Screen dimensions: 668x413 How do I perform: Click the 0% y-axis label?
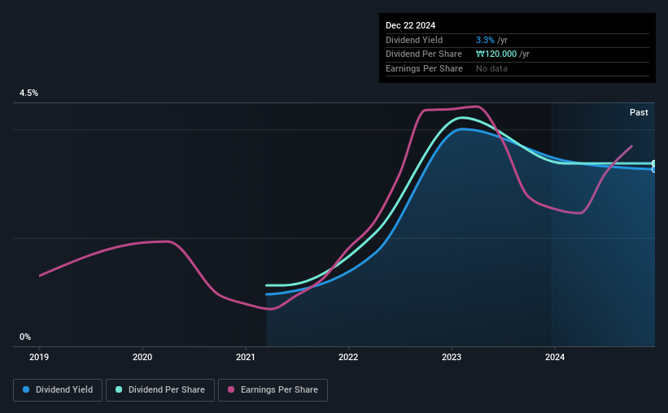pos(25,337)
